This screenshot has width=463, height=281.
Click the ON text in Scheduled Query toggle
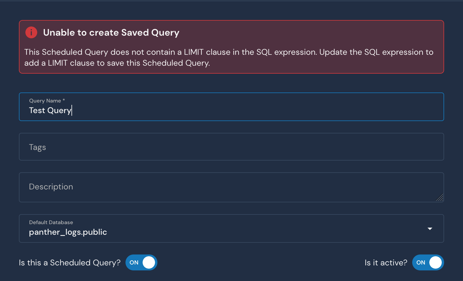click(x=134, y=262)
